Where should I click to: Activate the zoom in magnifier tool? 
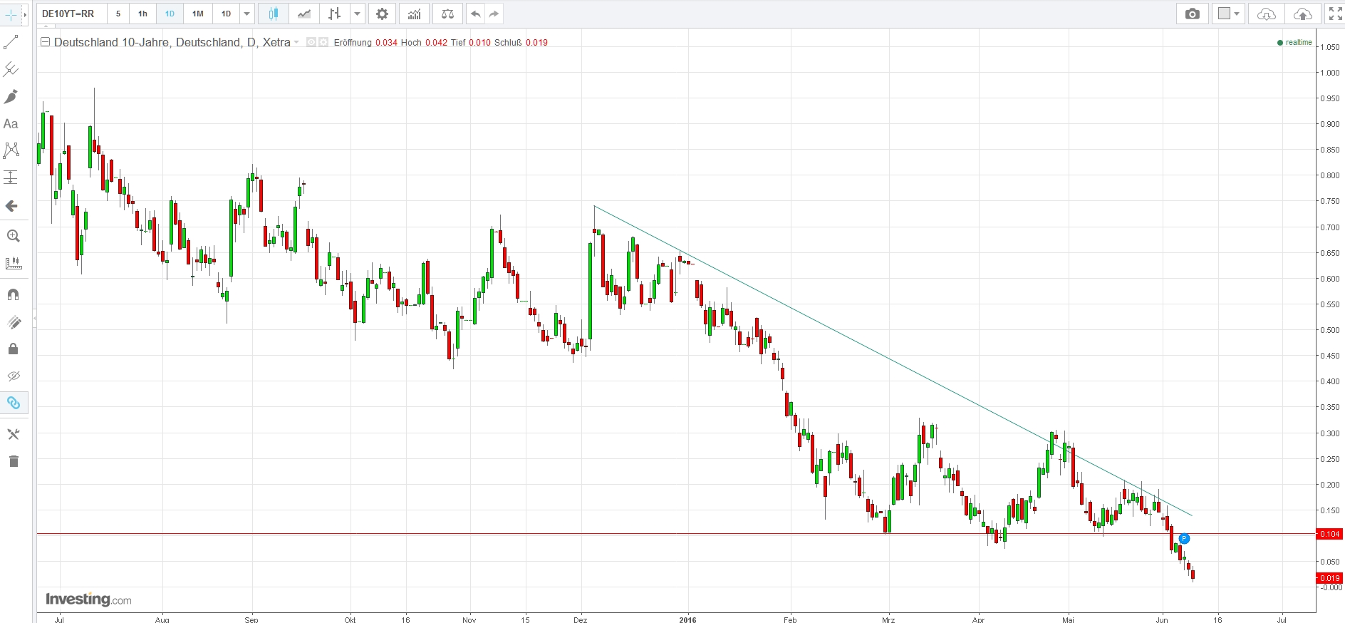[x=13, y=236]
